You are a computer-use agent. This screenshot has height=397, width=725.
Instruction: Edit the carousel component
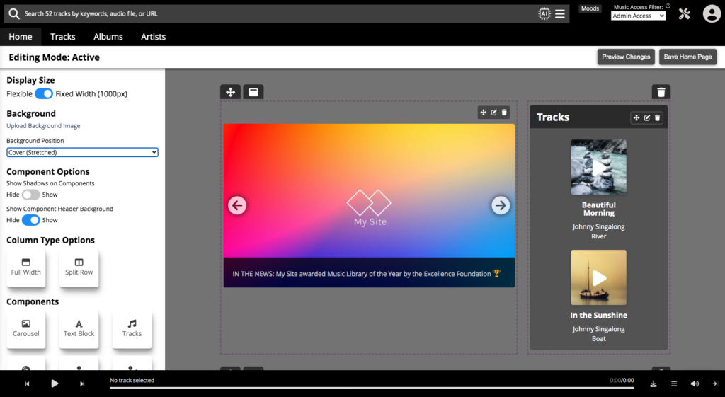(493, 113)
